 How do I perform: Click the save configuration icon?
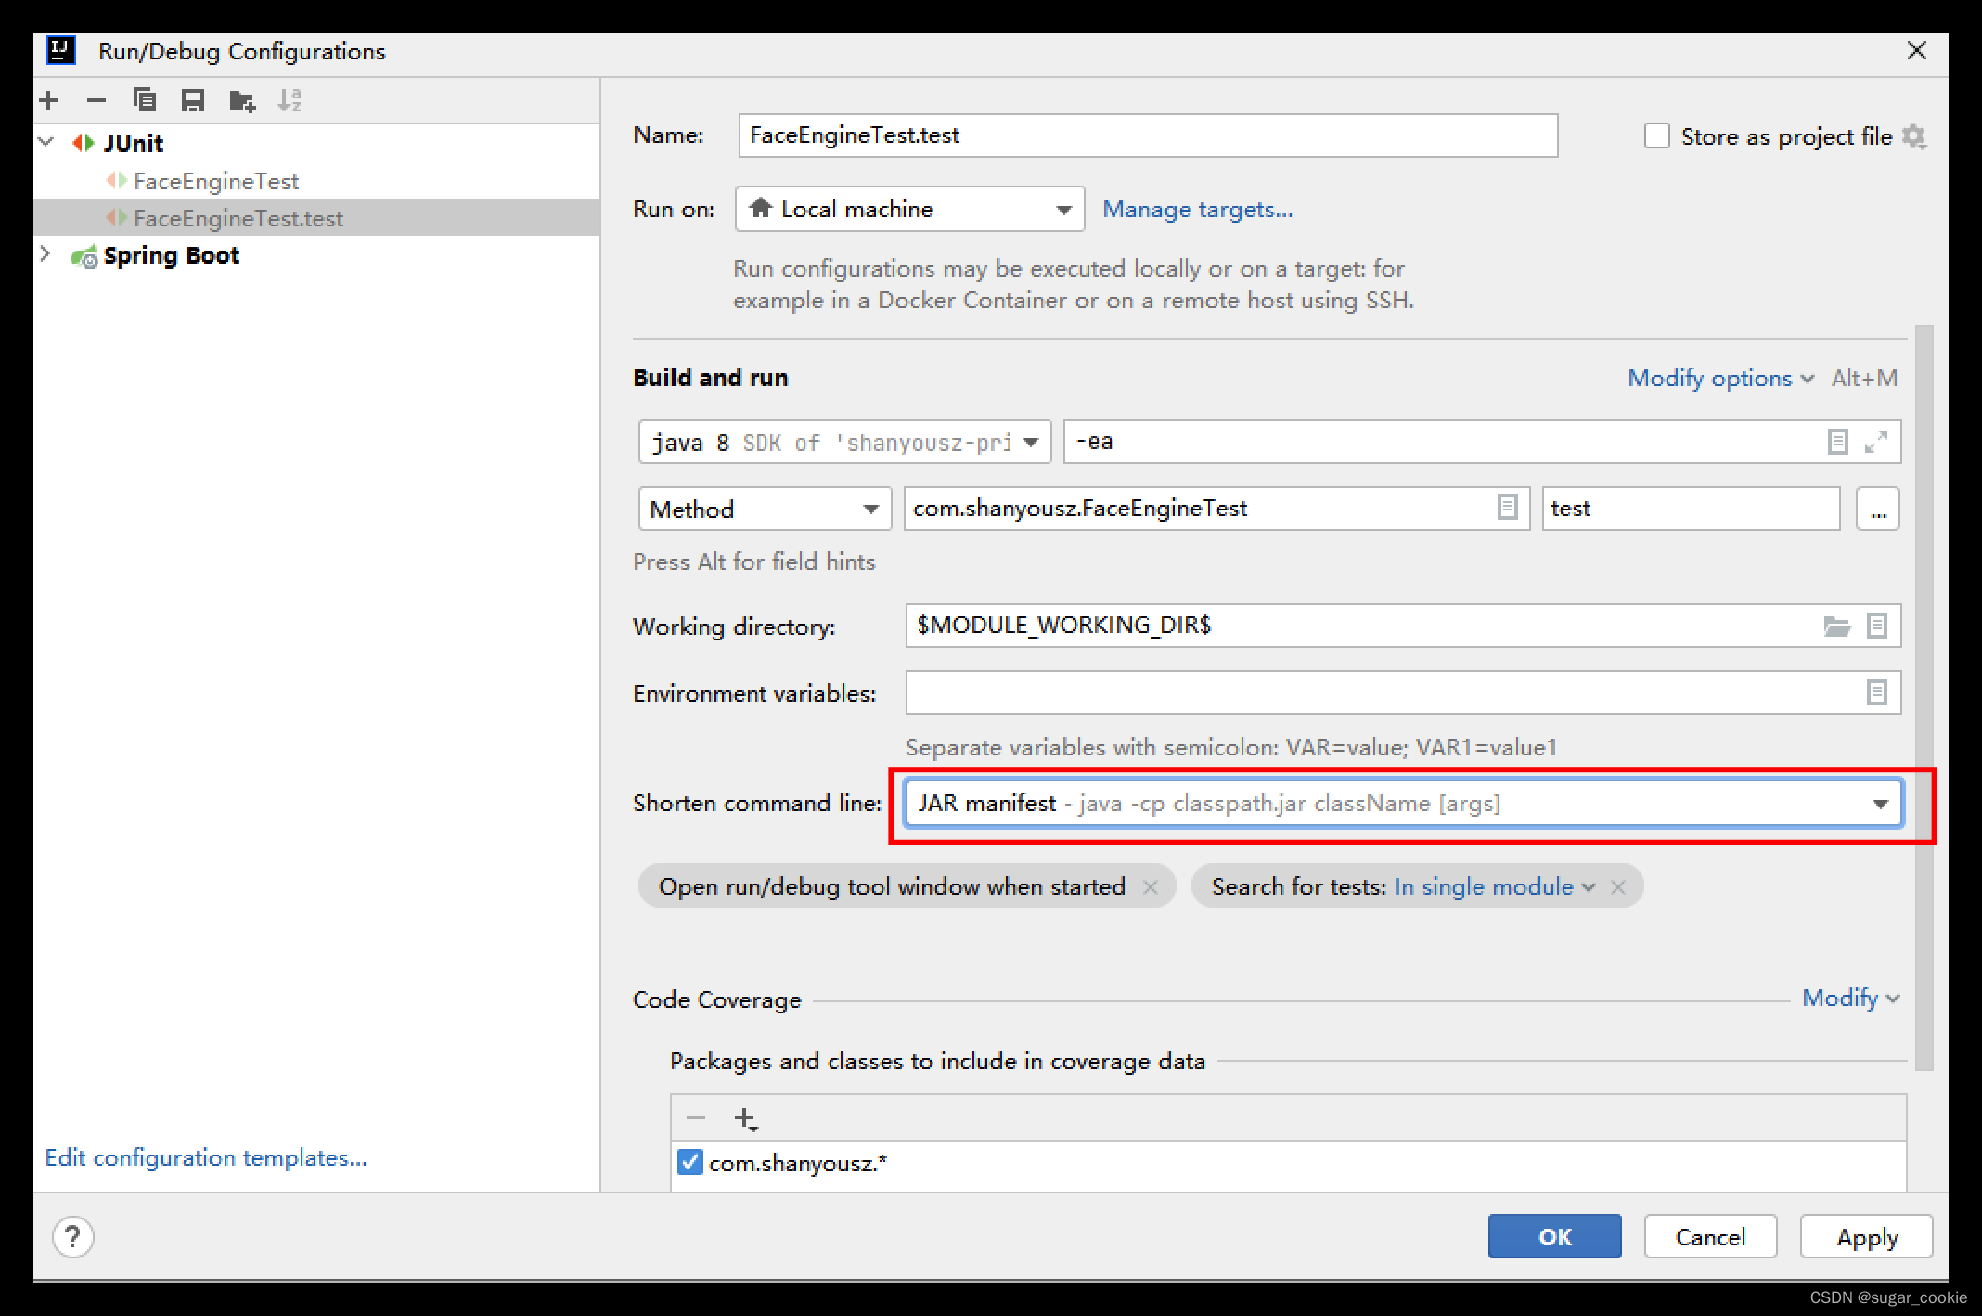click(195, 98)
